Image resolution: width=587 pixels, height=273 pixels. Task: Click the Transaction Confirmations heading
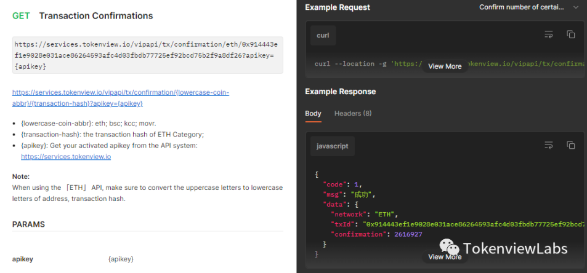pyautogui.click(x=96, y=16)
